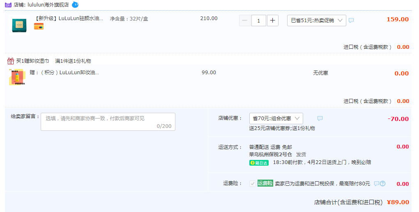Screen dimensions: 419x212
Task: Increase quantity with the plus button
Action: (x=273, y=21)
